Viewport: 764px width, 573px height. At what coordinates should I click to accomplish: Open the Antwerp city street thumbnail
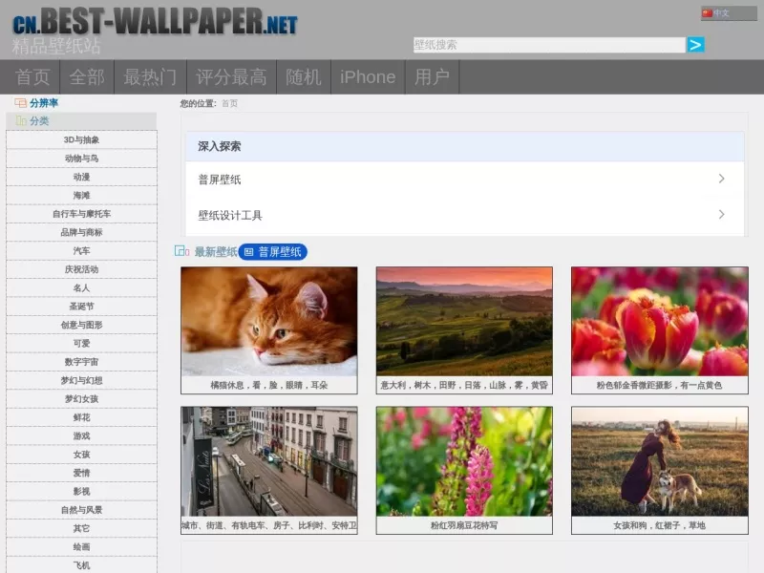coord(269,461)
